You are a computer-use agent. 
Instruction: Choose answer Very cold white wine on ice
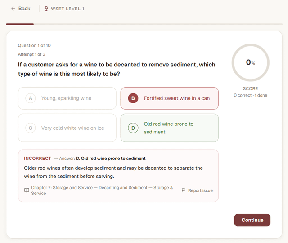point(72,128)
